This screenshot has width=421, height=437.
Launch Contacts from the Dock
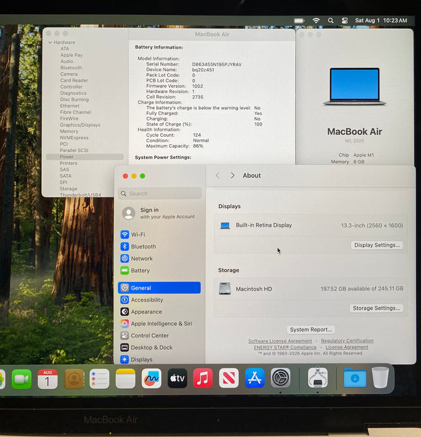(74, 379)
